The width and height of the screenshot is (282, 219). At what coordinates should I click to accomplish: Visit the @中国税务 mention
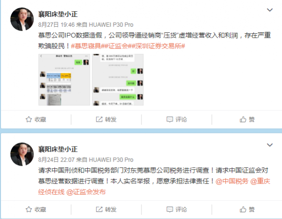click(232, 181)
